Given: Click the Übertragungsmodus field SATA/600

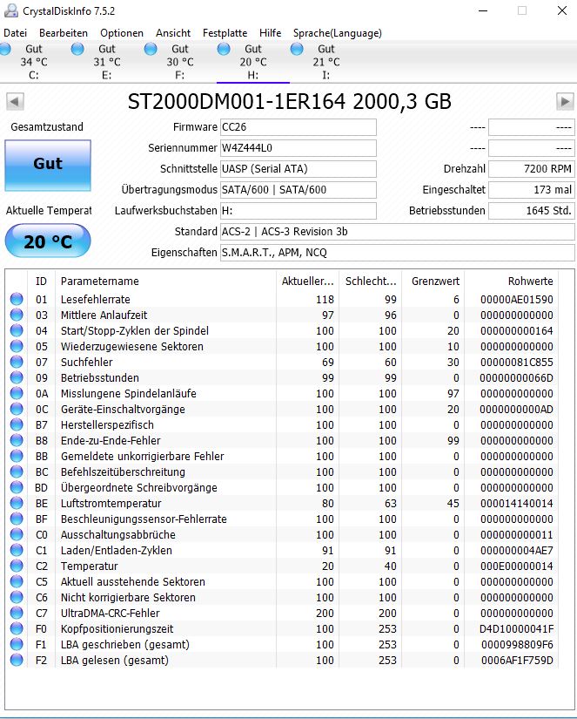Looking at the screenshot, I should coord(299,189).
